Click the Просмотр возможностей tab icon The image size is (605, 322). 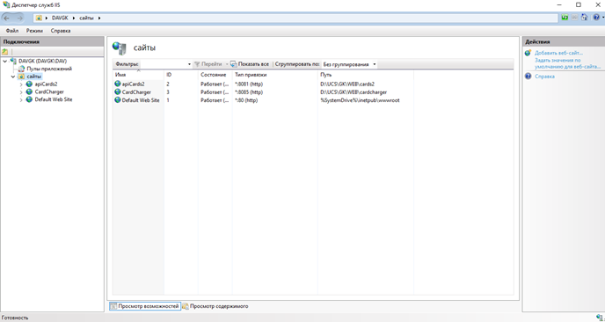[113, 306]
